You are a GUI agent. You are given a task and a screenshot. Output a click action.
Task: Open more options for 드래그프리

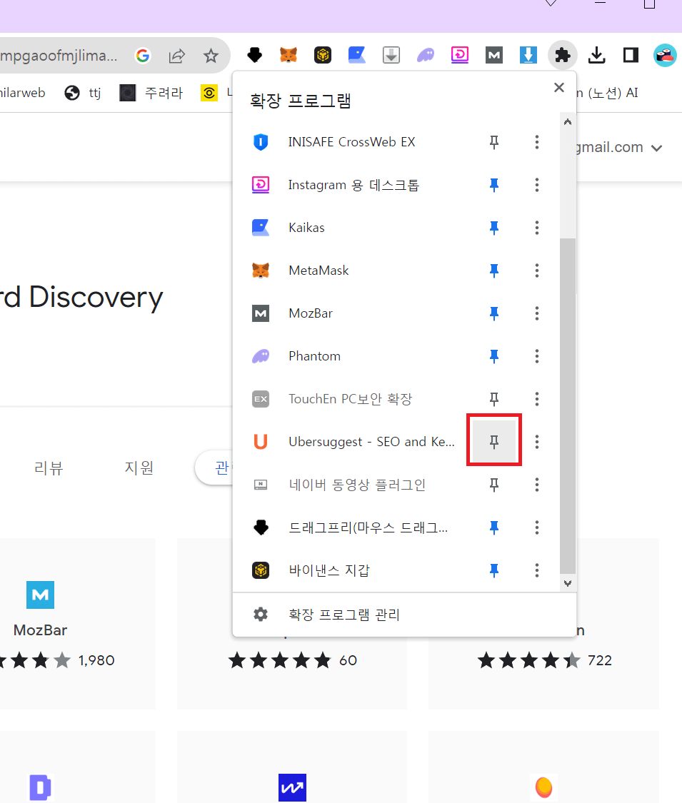[x=537, y=527]
